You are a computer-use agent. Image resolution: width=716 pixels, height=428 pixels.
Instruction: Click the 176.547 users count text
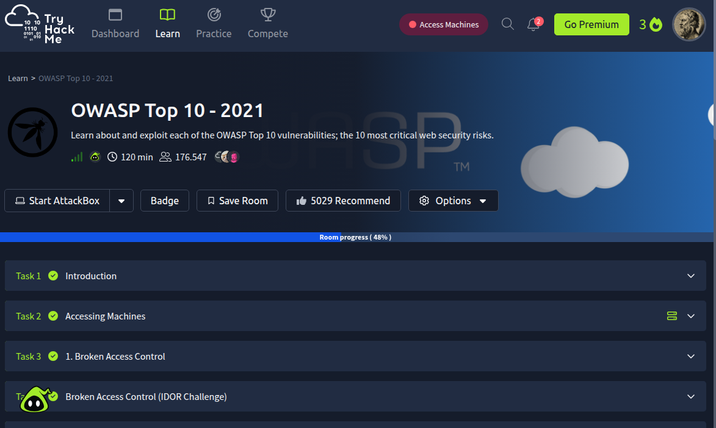pos(191,157)
